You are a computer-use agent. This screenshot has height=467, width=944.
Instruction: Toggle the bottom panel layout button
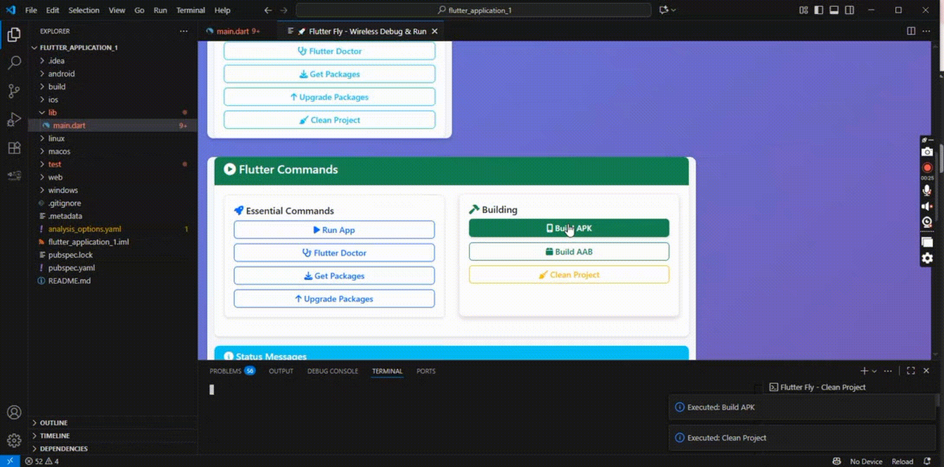[834, 10]
